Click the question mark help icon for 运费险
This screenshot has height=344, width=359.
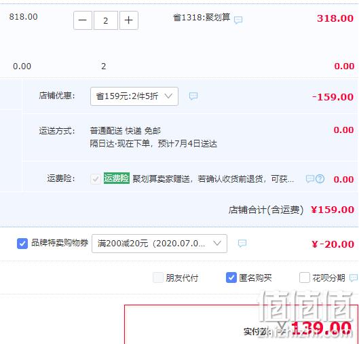point(320,178)
